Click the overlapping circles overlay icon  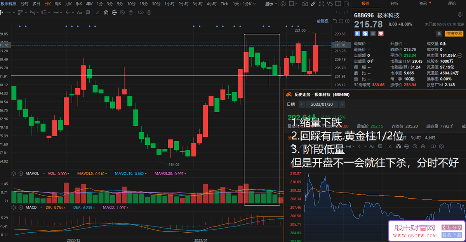coord(141,12)
